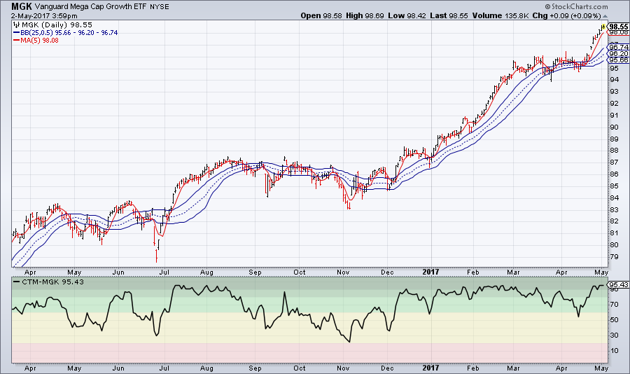Click the bar-chart icon next to the MGK (Daily) legend

click(x=17, y=25)
